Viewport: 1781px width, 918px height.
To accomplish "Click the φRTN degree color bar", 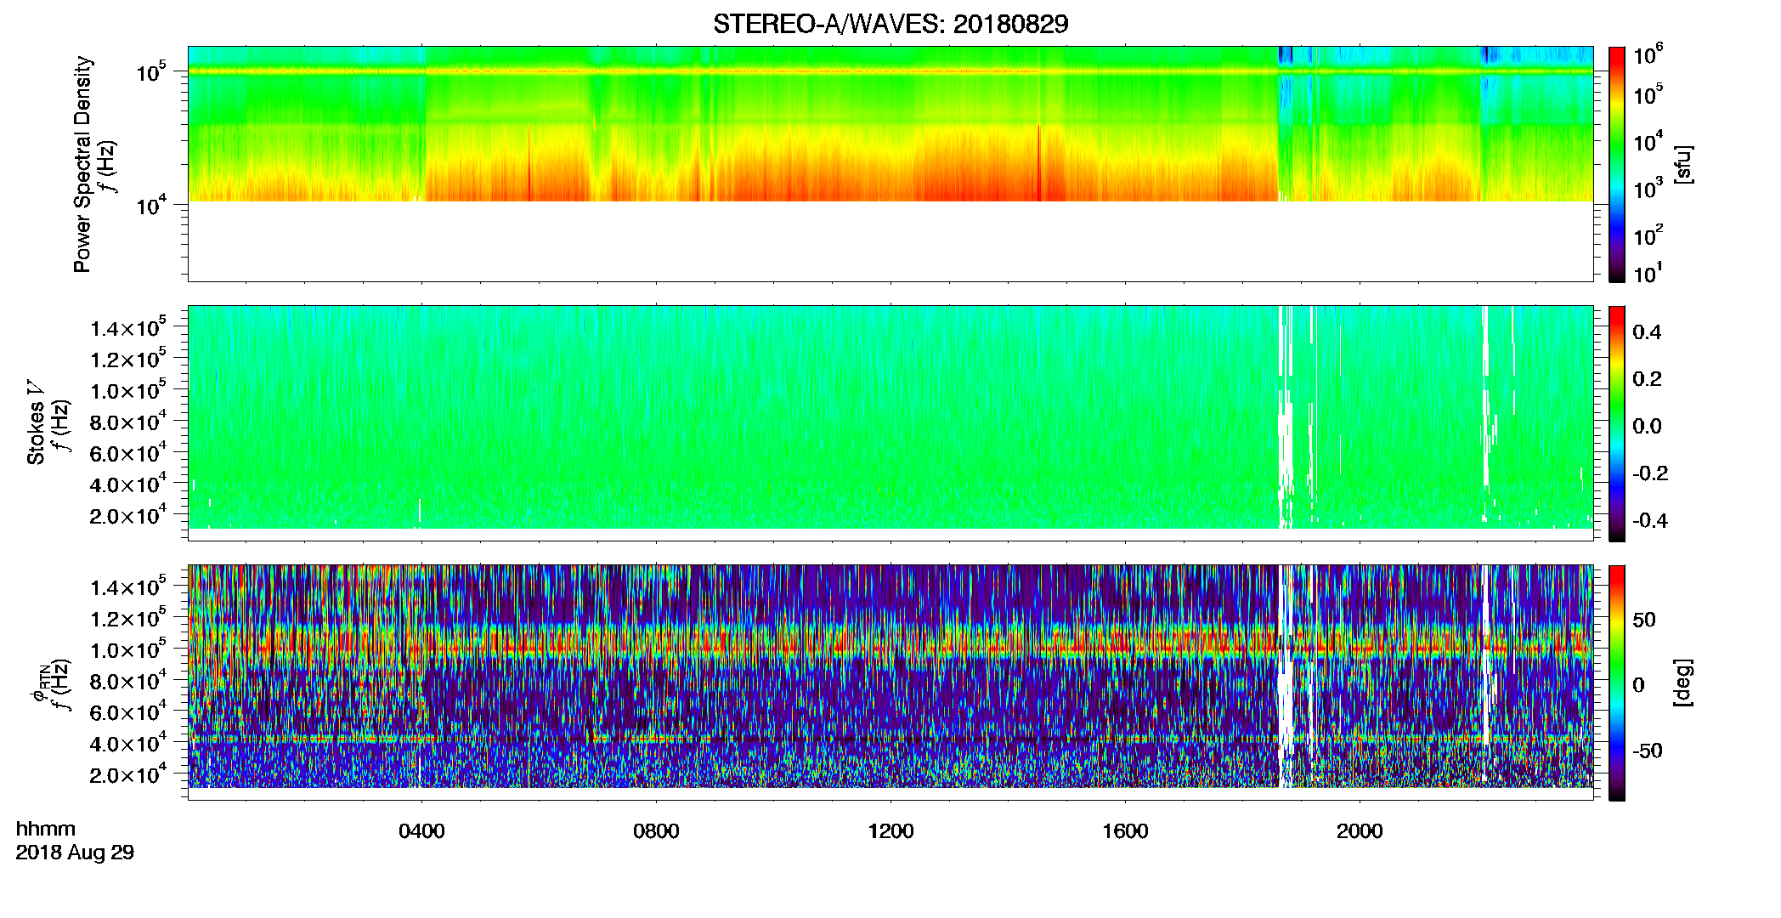I will point(1616,683).
